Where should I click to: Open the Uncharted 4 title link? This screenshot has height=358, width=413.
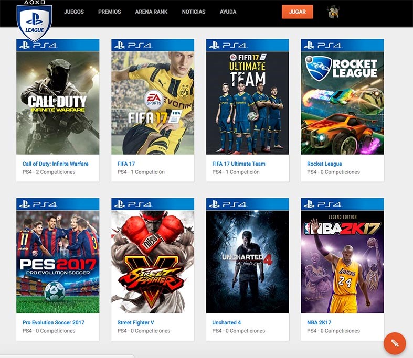tap(226, 322)
